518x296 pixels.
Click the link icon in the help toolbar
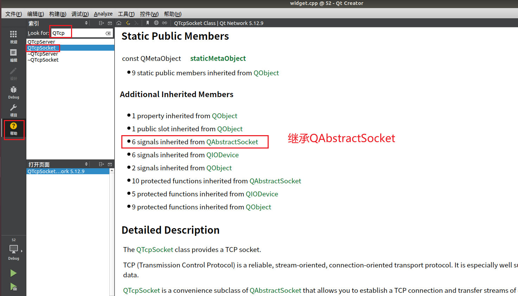(x=165, y=23)
